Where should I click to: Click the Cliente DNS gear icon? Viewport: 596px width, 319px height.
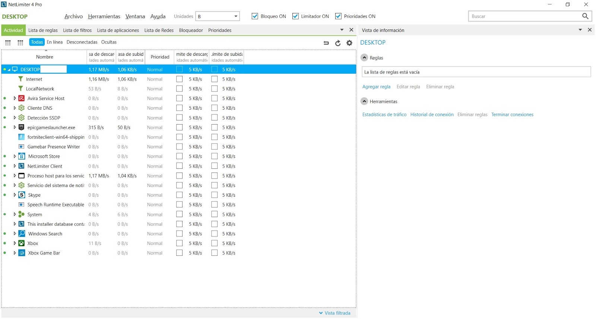coord(22,108)
